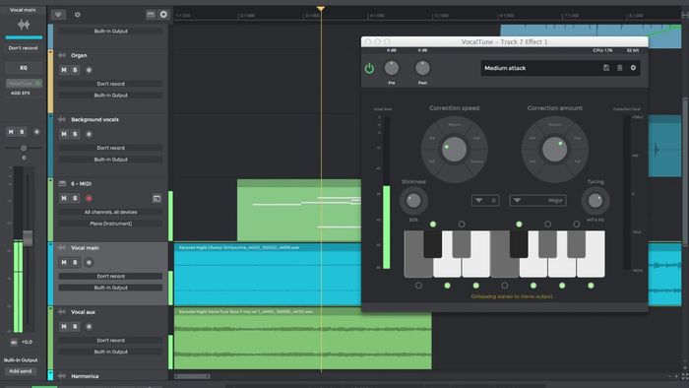The image size is (689, 388).
Task: Click the Correction speed dial
Action: click(454, 150)
